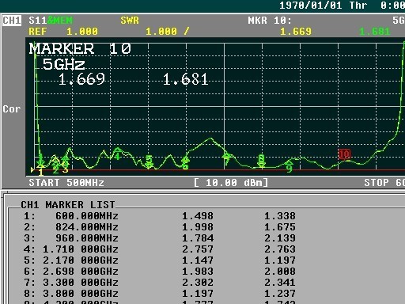Select marker 7 triangle on the trace

226,158
